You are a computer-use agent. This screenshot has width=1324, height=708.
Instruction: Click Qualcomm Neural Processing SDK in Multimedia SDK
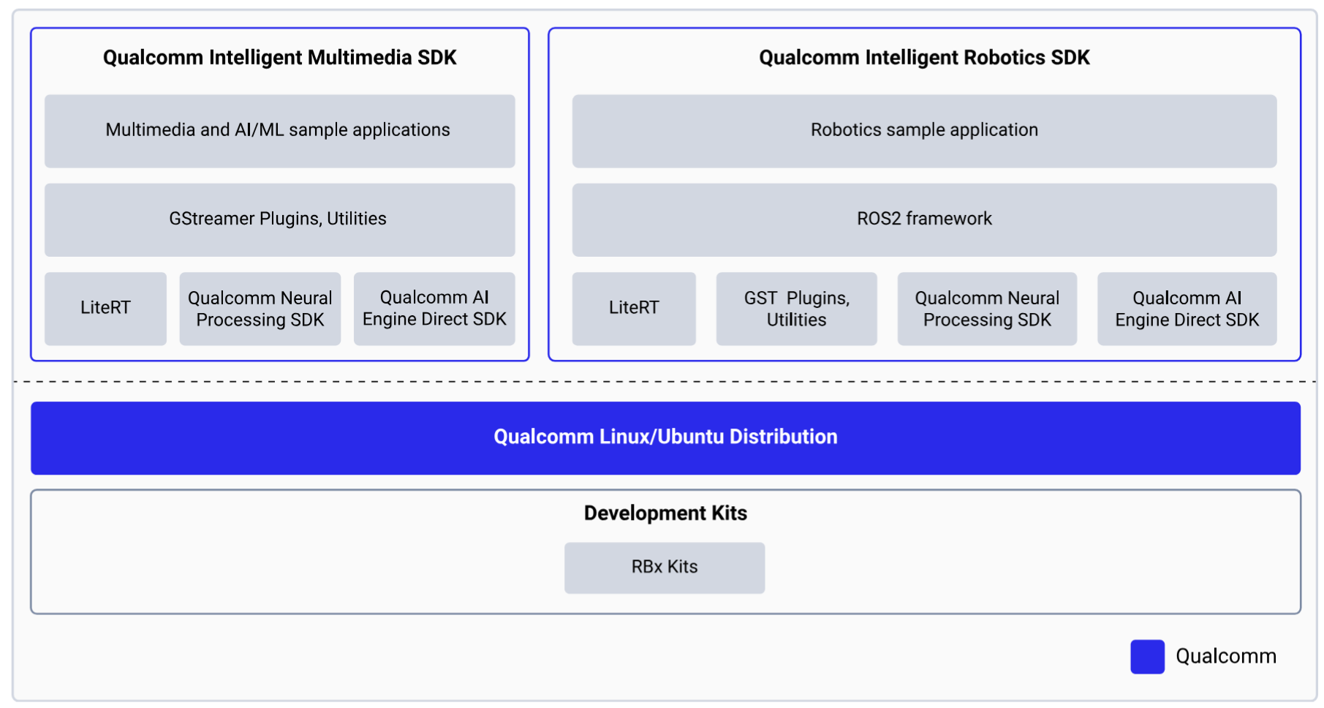point(260,309)
